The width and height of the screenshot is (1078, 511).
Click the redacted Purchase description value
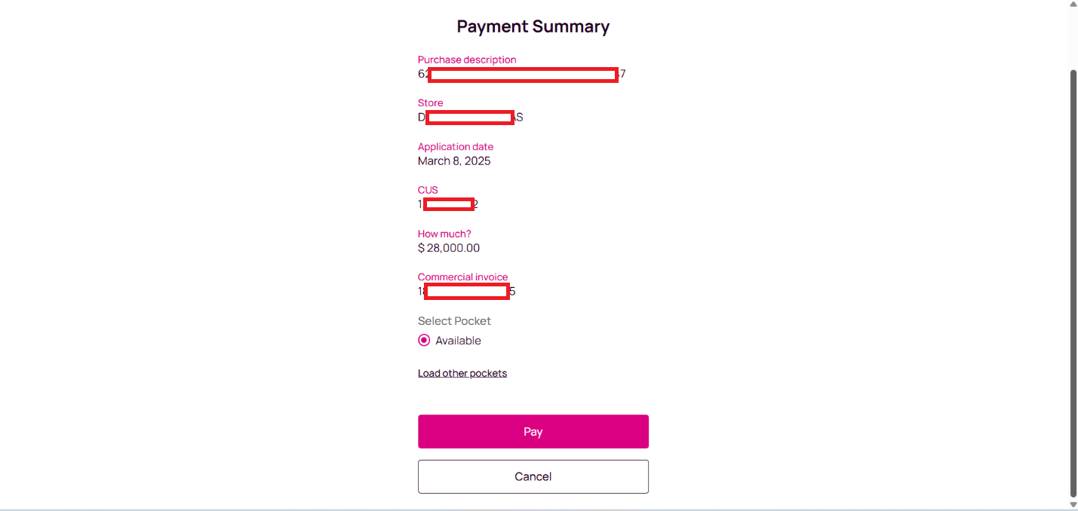point(522,75)
